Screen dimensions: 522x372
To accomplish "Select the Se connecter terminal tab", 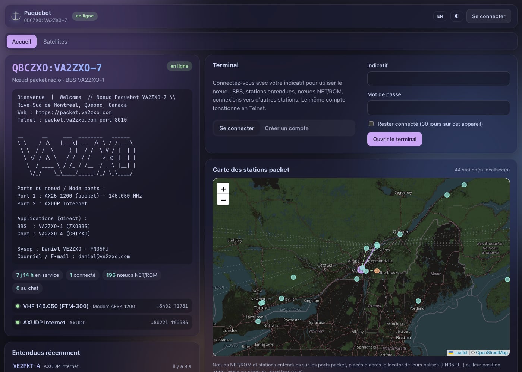I will (237, 128).
